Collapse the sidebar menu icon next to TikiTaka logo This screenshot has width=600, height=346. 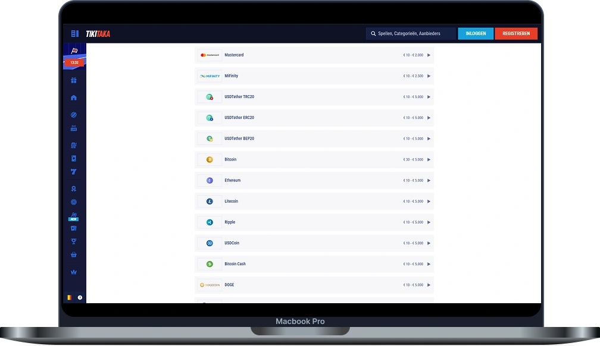point(74,34)
